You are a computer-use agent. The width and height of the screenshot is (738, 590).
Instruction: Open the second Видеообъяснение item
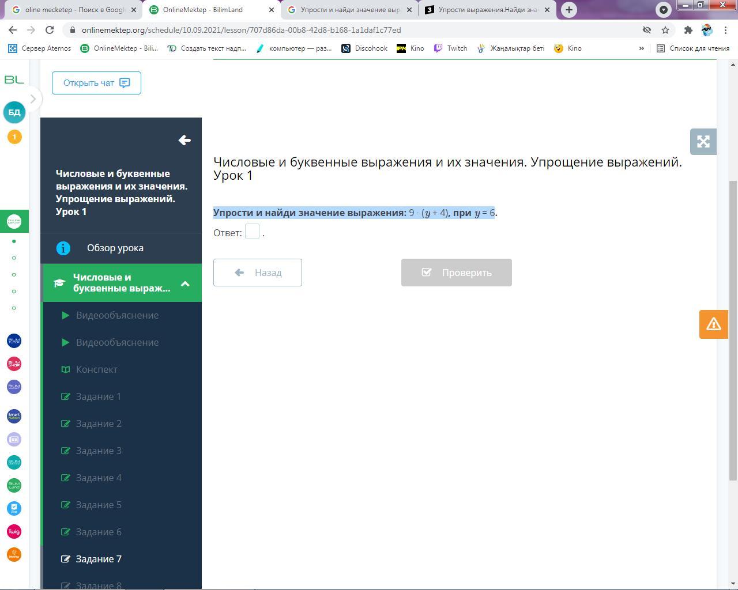(117, 342)
